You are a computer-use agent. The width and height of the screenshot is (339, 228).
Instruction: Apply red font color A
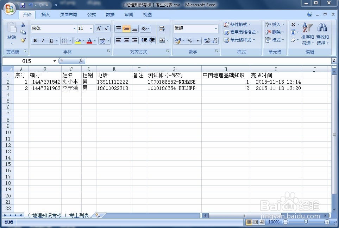pos(89,40)
